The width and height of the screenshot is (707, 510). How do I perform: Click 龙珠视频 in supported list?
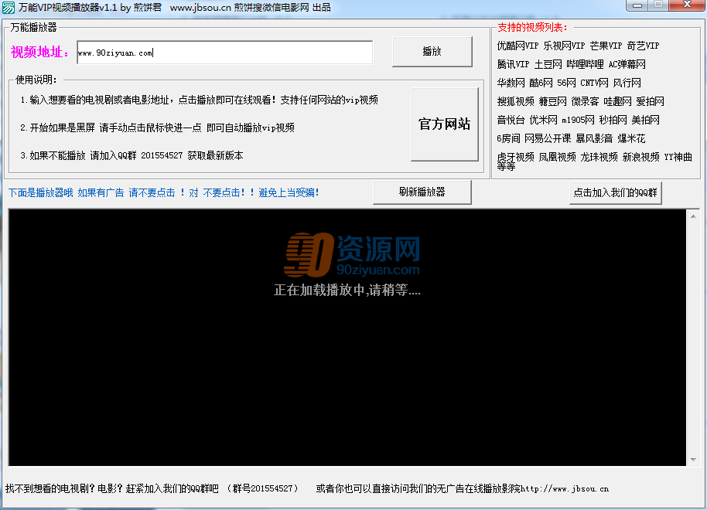click(x=599, y=157)
